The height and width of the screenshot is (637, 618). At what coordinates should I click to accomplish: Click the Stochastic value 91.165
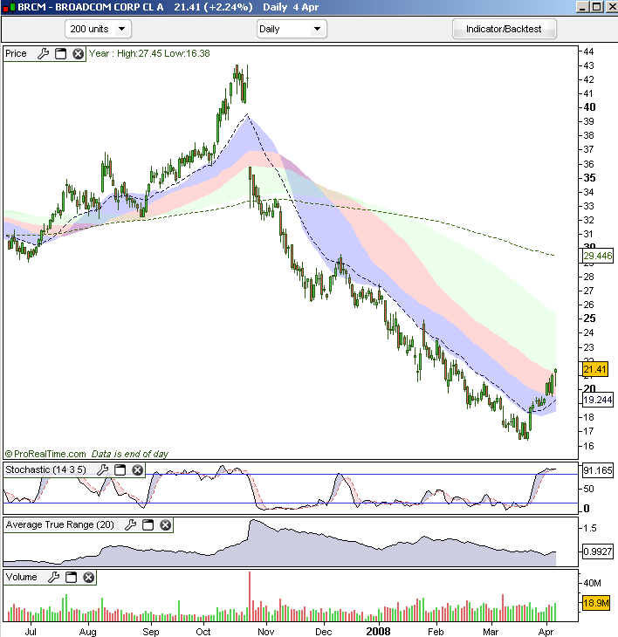coord(597,471)
